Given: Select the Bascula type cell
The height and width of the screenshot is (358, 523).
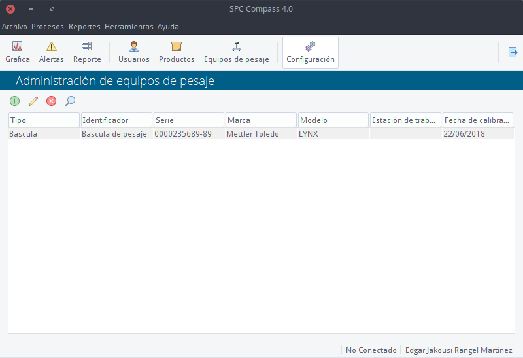Looking at the screenshot, I should (x=44, y=134).
